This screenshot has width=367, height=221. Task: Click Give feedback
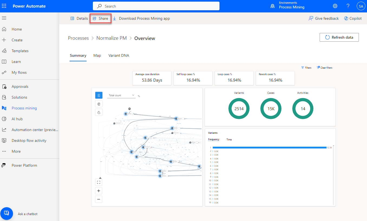(x=324, y=18)
